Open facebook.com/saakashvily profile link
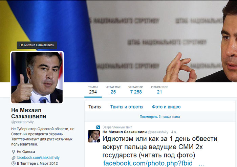The height and width of the screenshot is (167, 237). pos(38,158)
